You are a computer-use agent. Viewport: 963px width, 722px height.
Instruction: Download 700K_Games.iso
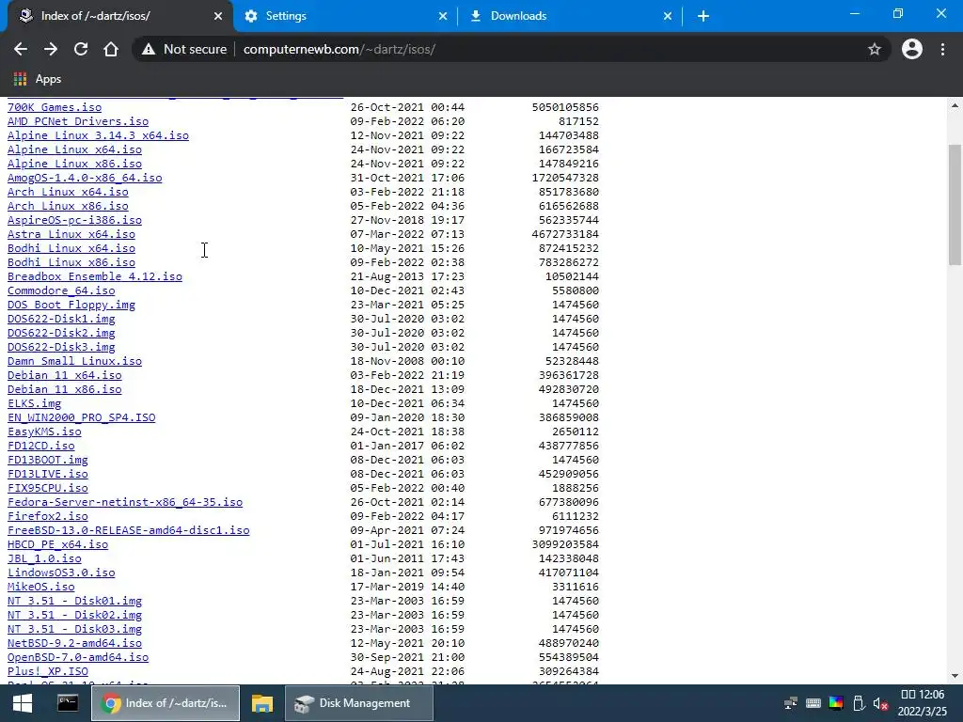(55, 107)
